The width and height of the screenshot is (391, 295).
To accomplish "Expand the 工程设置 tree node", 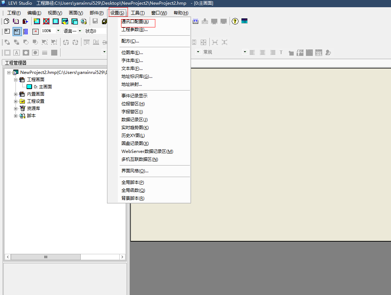I will (x=16, y=102).
